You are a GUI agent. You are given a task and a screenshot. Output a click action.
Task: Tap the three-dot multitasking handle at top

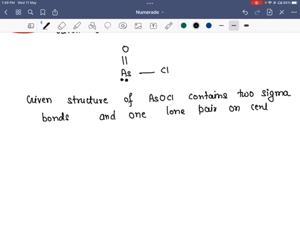[150, 3]
